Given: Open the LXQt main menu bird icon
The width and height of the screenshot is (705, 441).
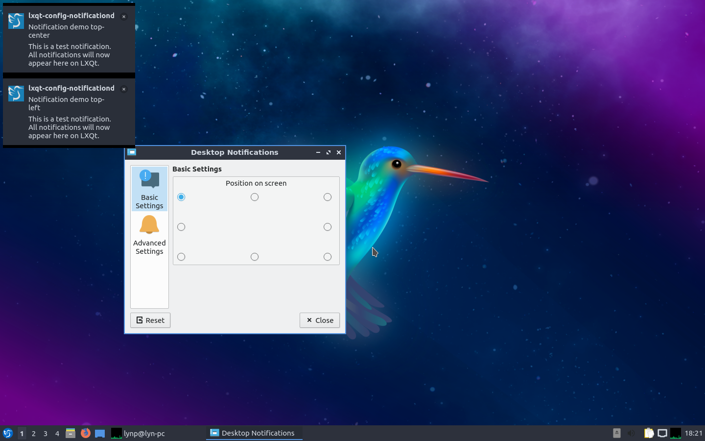Looking at the screenshot, I should point(7,433).
